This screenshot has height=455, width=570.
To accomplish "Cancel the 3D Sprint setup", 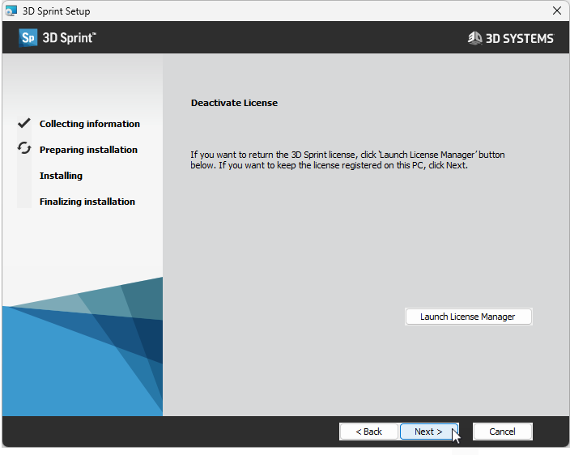I will click(502, 432).
